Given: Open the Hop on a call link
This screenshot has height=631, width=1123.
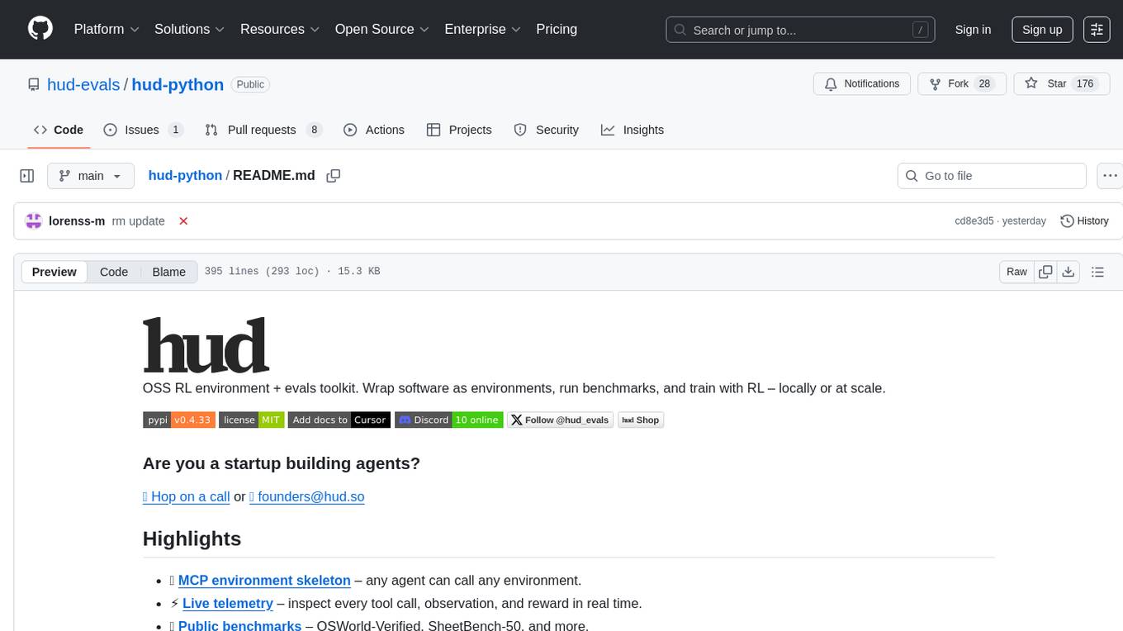Looking at the screenshot, I should [x=186, y=496].
